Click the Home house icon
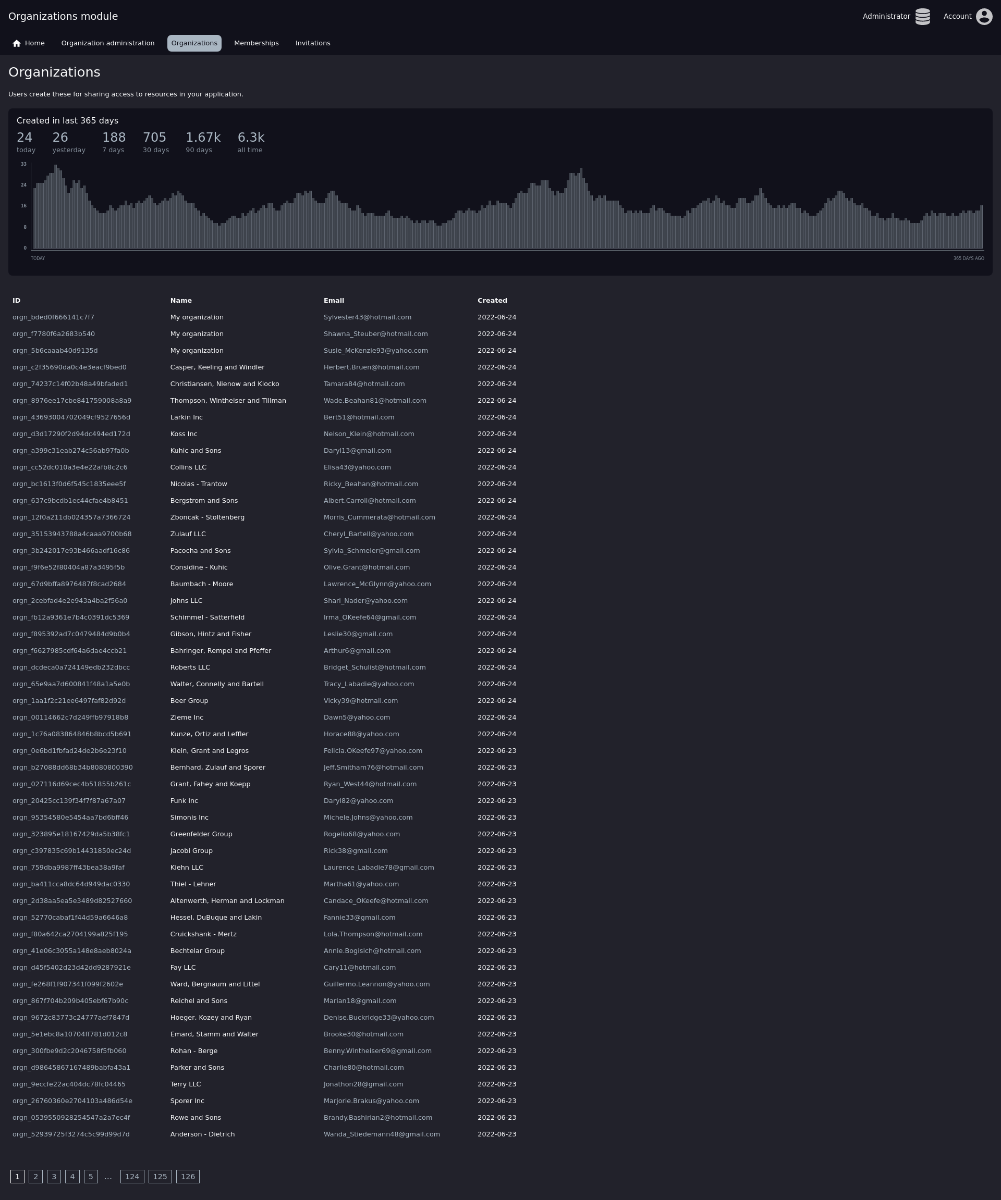This screenshot has height=1200, width=1001. (17, 43)
